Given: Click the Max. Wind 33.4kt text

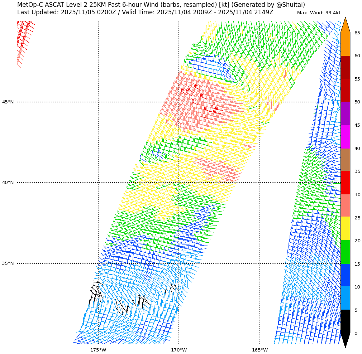Looking at the screenshot, I should 319,13.
